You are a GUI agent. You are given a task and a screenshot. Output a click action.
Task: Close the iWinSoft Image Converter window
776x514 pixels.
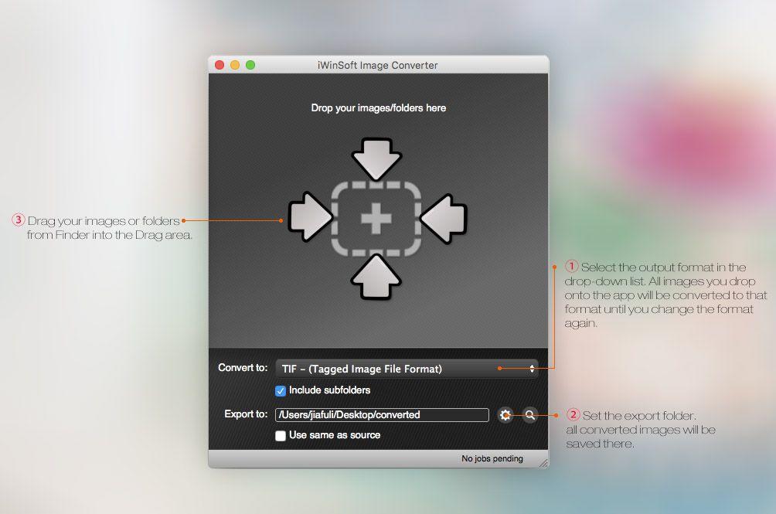click(220, 65)
